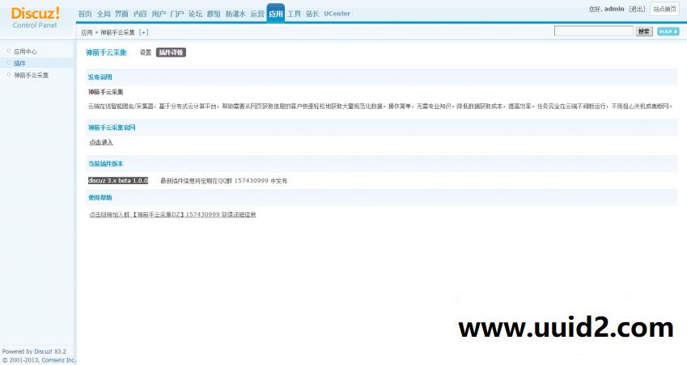Screen dimensions: 687x365
Task: Select the 运营 menu tab
Action: 257,14
